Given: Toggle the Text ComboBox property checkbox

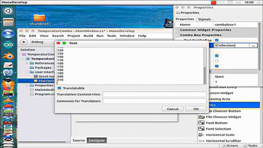Looking at the screenshot, I should pyautogui.click(x=217, y=40).
